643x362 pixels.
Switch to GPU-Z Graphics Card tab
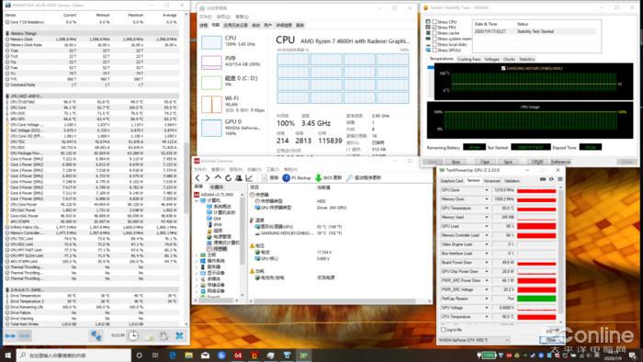click(452, 181)
